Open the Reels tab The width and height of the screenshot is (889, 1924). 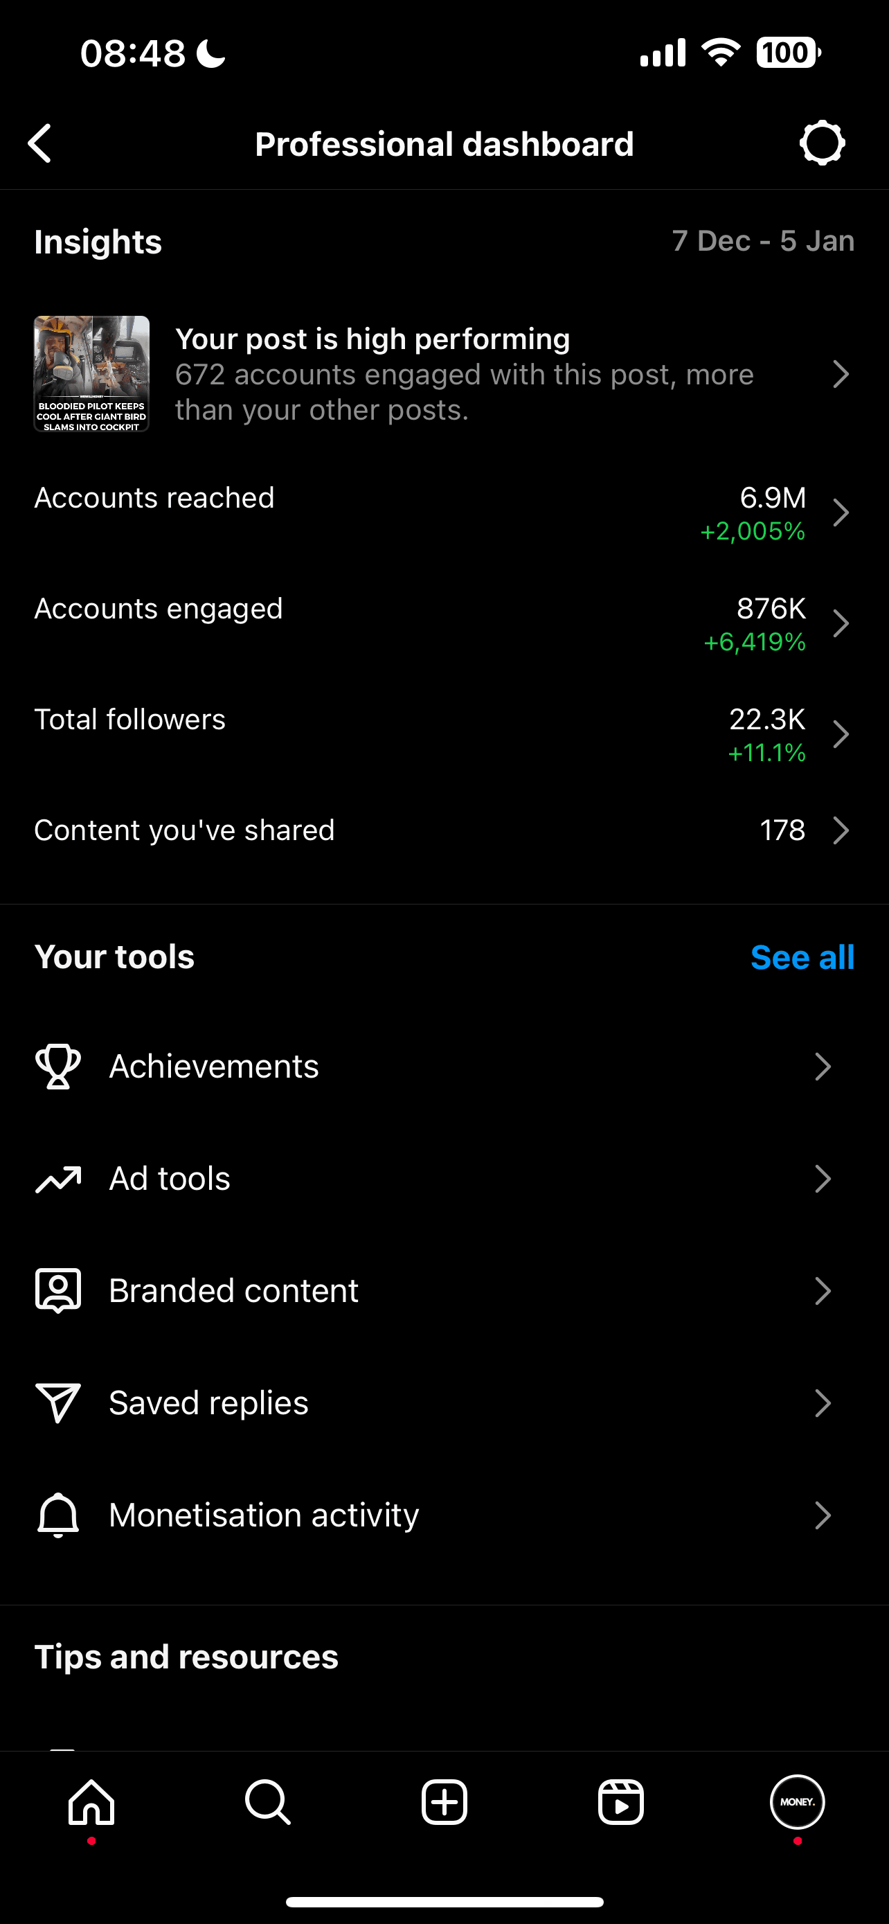pos(620,1802)
